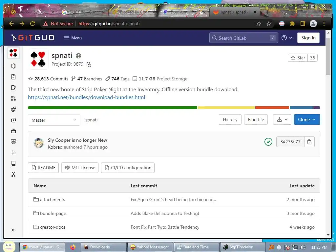
Task: Open a new browser tab
Action: 267,12
